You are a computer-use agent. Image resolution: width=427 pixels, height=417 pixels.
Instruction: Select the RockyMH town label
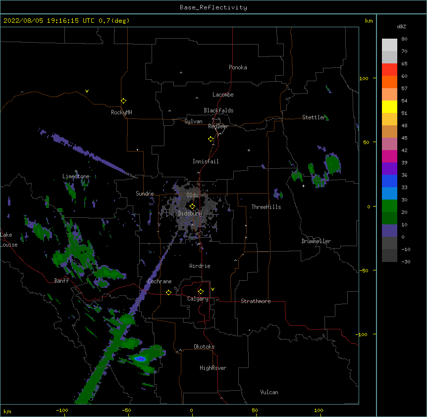121,112
